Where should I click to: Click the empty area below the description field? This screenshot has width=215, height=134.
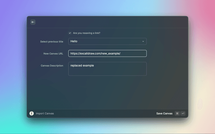(107, 92)
